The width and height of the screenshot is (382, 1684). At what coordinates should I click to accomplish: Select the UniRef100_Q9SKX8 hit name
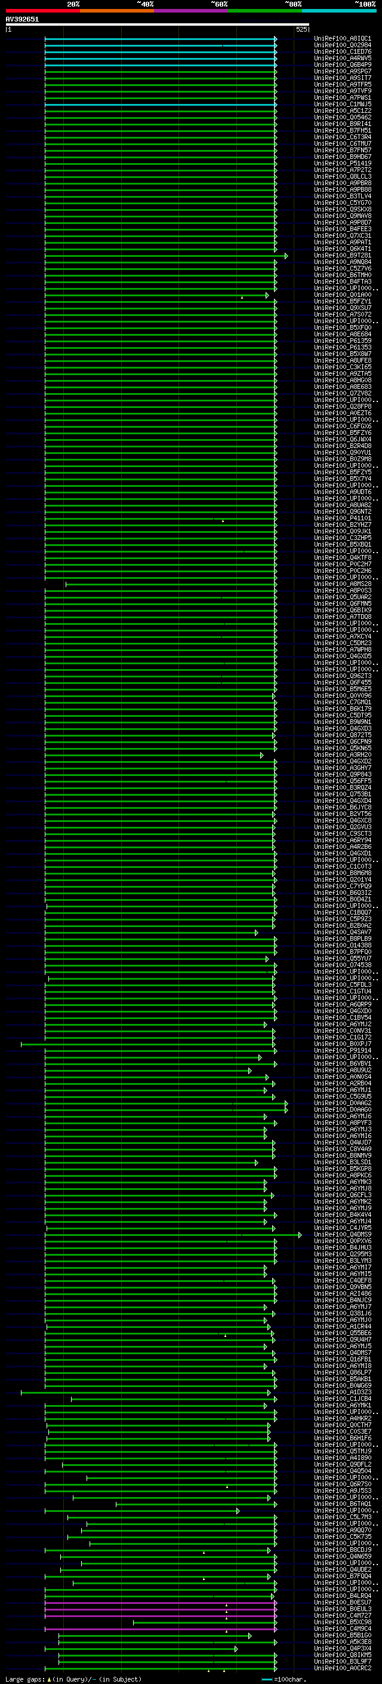tap(343, 209)
